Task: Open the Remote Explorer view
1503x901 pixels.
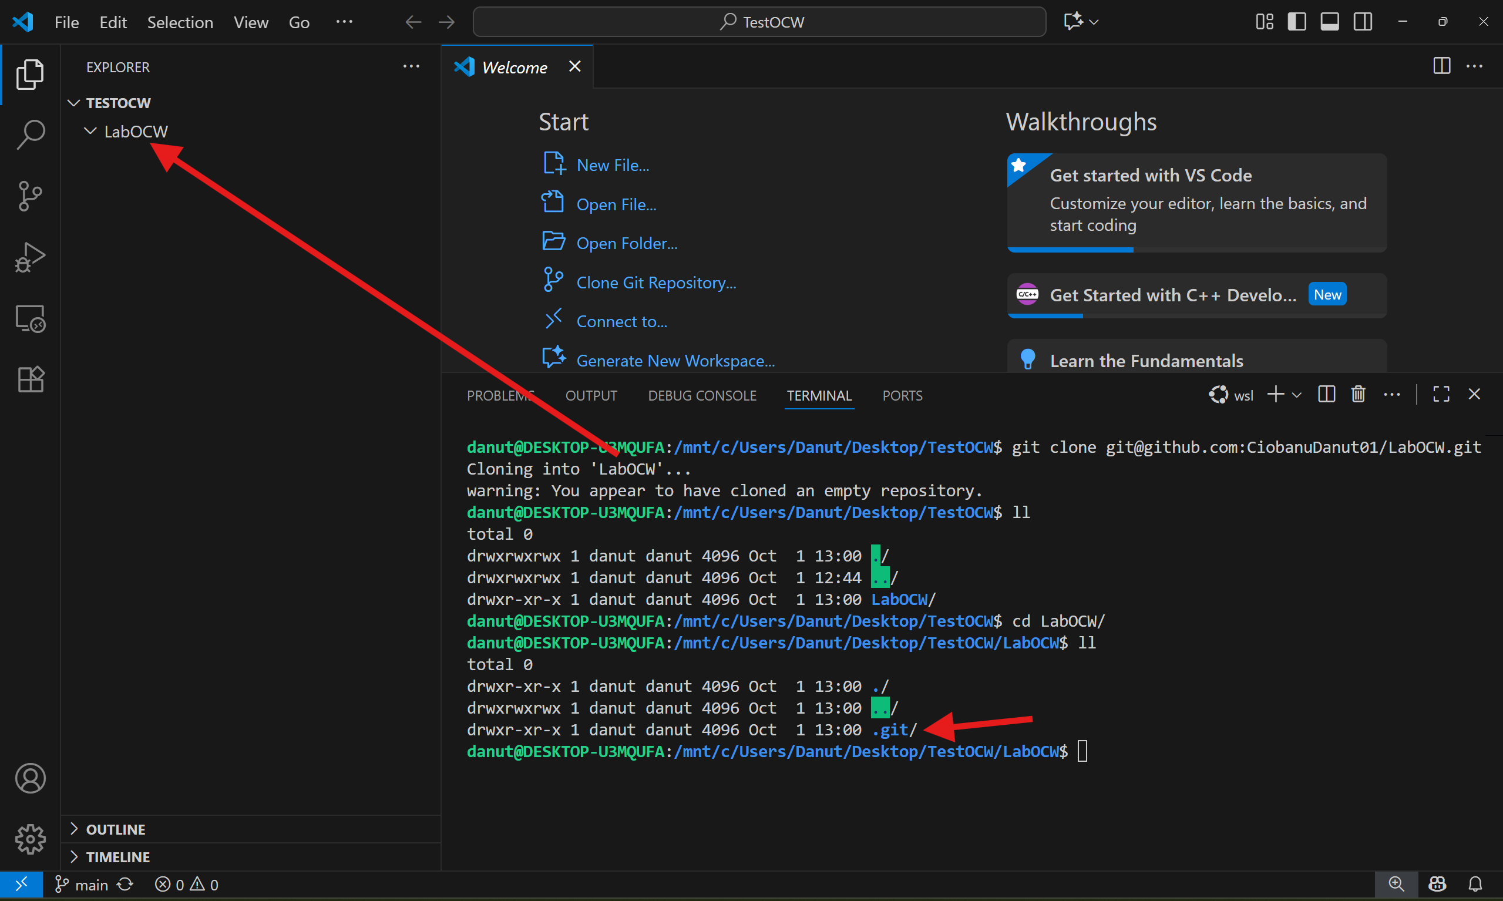Action: click(30, 318)
